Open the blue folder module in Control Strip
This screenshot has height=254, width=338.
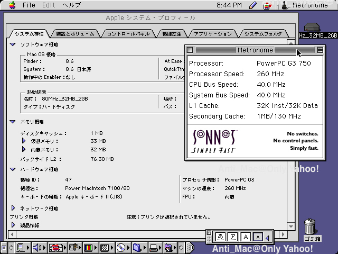(138, 248)
